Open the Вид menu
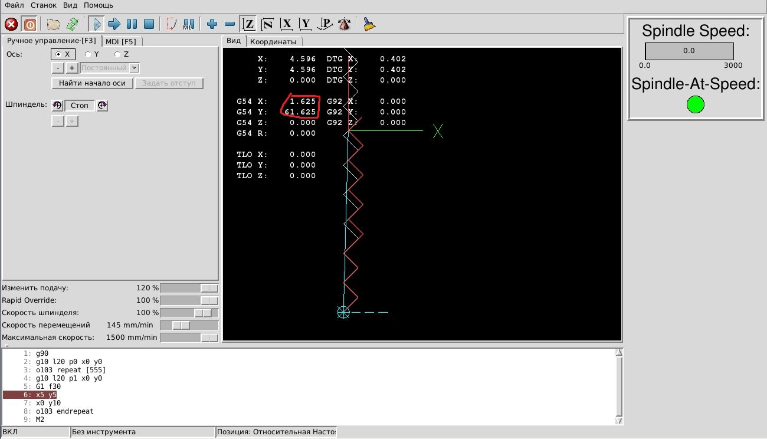 (70, 5)
